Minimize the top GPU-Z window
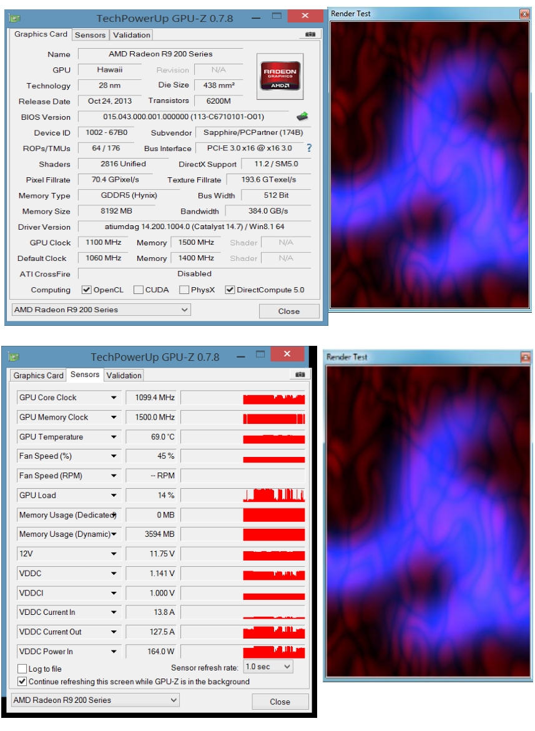This screenshot has height=731, width=535. [256, 17]
